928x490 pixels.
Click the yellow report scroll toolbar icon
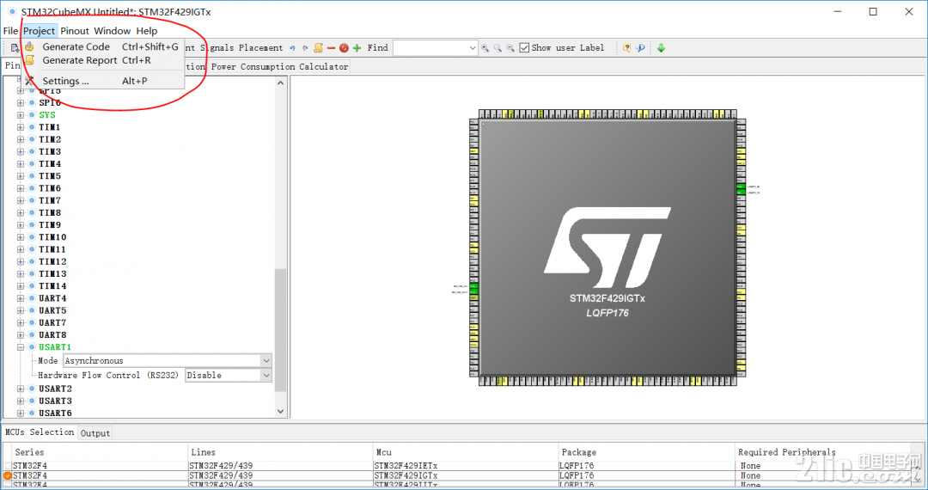(x=319, y=48)
